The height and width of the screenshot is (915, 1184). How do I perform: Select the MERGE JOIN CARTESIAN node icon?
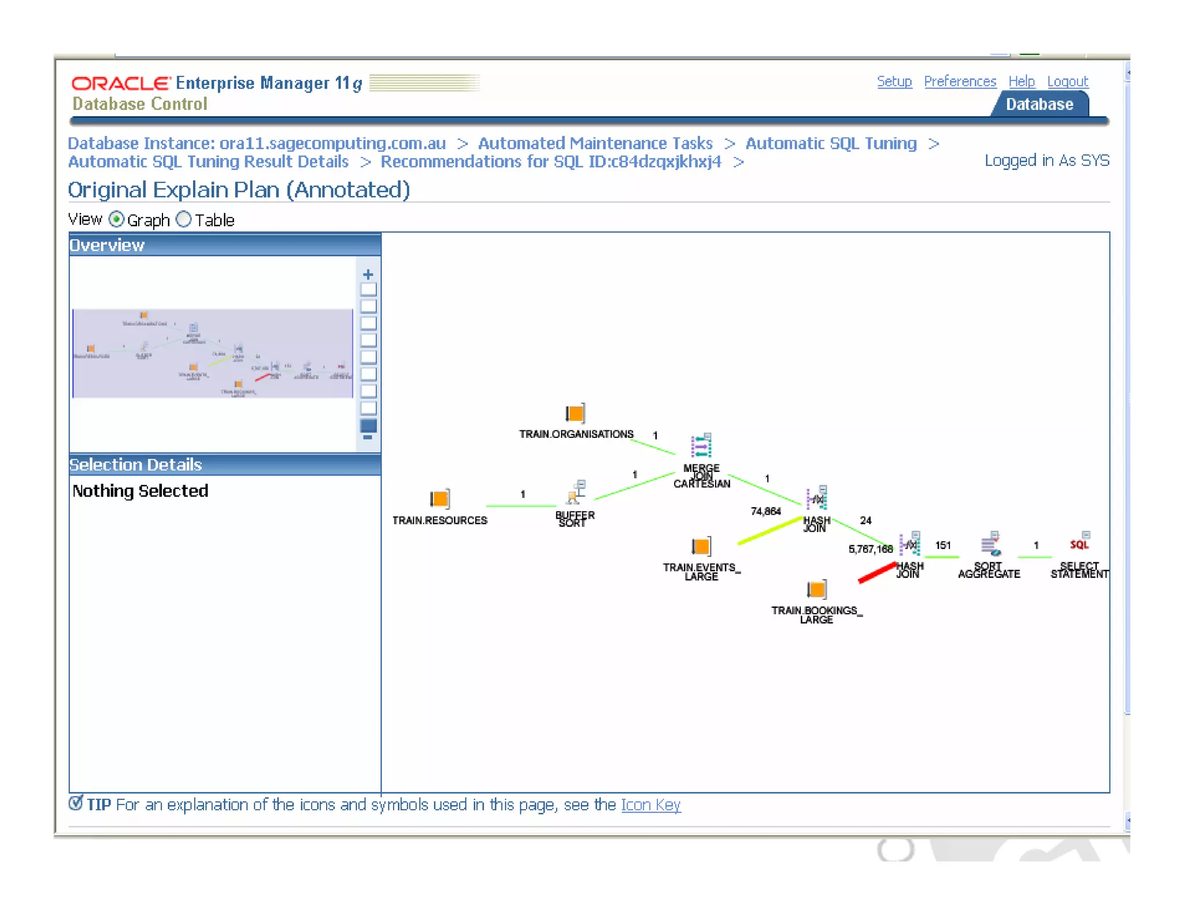[701, 446]
